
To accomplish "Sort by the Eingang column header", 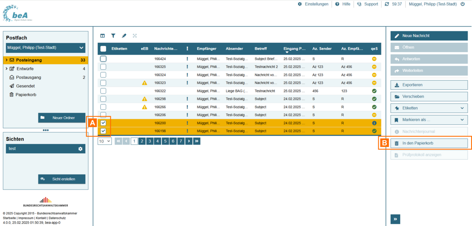I will click(294, 49).
